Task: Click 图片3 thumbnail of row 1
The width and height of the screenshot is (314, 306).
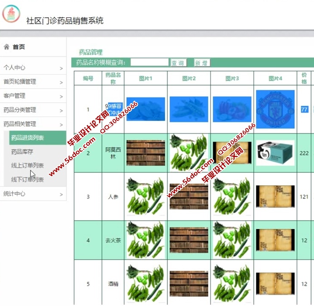Action: coord(232,109)
